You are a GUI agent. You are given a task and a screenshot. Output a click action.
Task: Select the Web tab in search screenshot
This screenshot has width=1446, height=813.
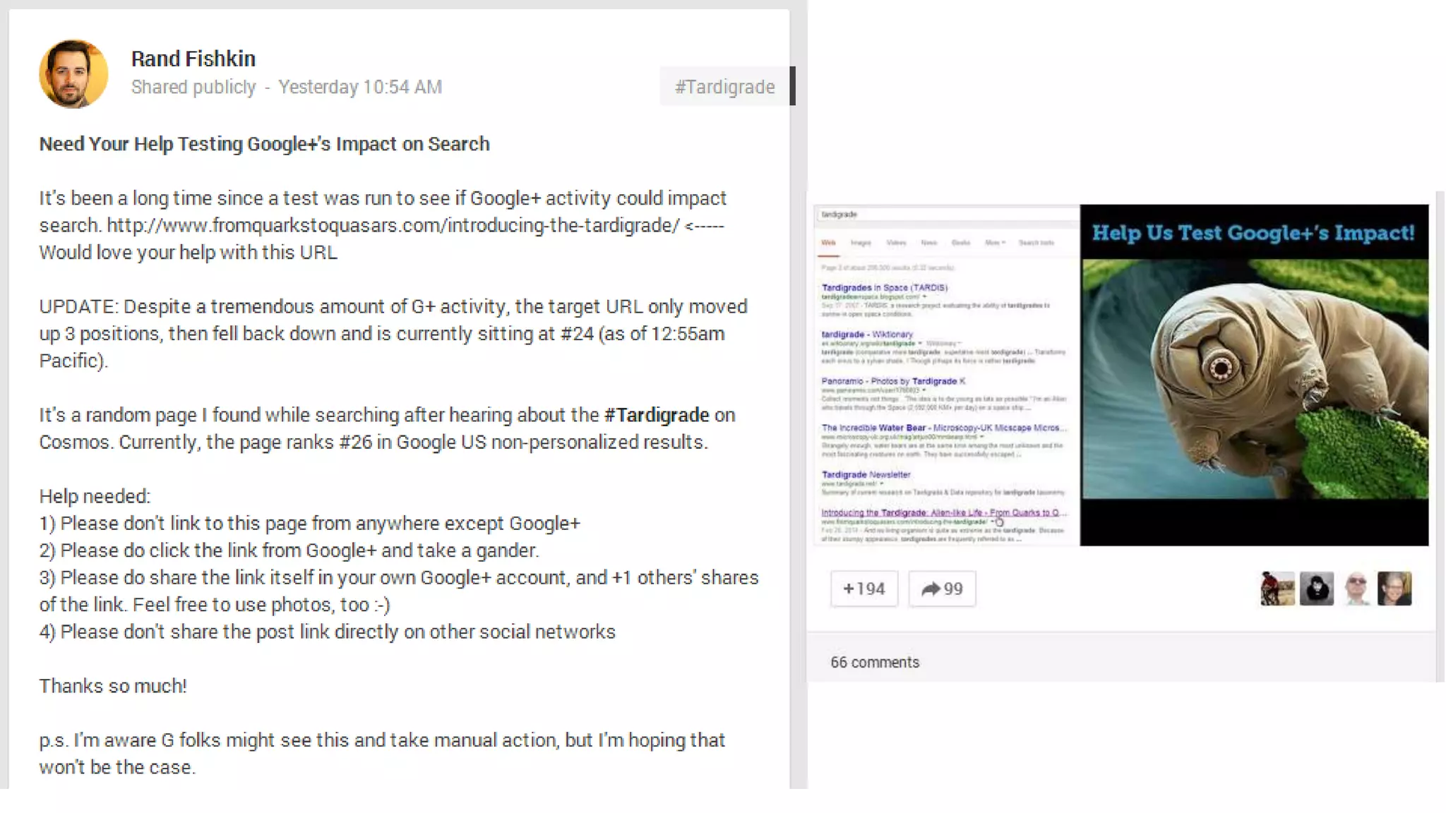click(828, 243)
